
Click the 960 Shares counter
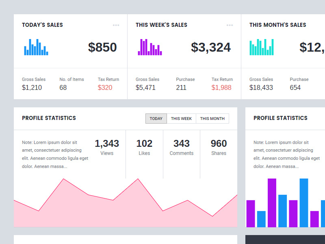click(219, 147)
